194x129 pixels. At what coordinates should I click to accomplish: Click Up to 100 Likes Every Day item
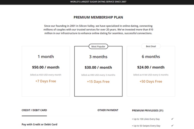(147, 119)
